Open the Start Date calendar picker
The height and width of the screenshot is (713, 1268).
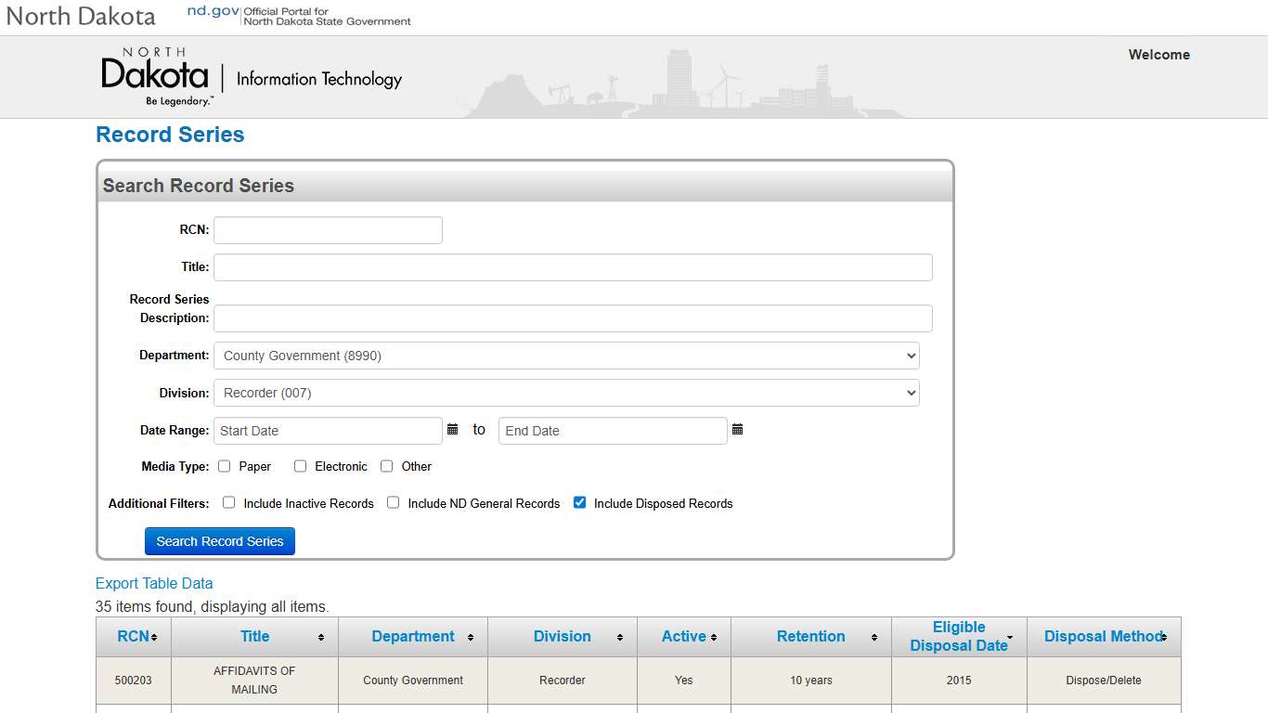tap(452, 429)
